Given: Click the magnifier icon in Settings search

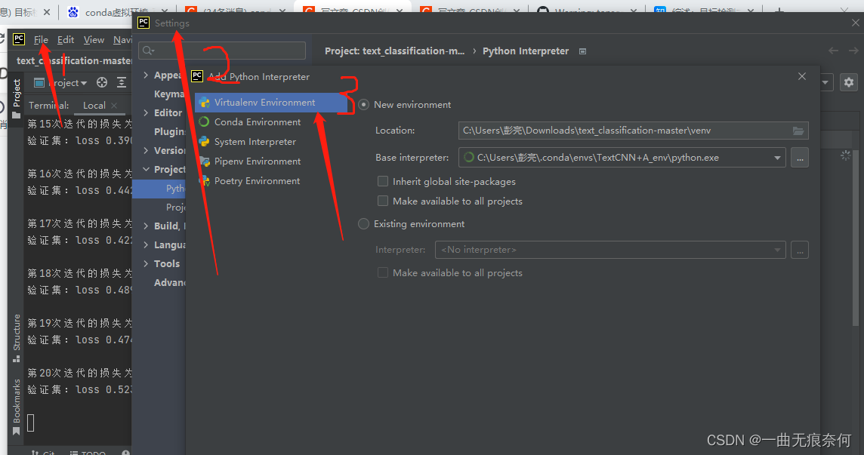Looking at the screenshot, I should pyautogui.click(x=148, y=51).
